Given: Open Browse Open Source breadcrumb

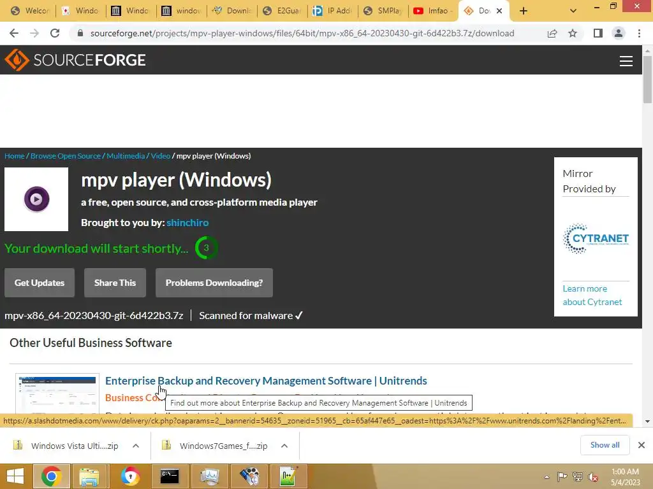Looking at the screenshot, I should pyautogui.click(x=66, y=156).
